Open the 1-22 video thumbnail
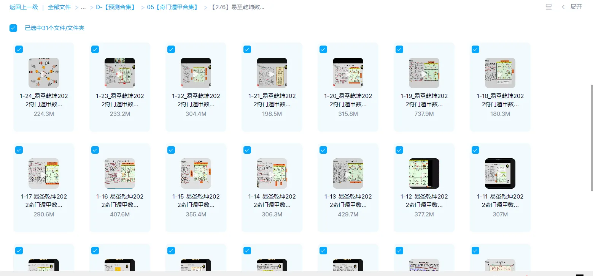593x276 pixels. click(196, 73)
